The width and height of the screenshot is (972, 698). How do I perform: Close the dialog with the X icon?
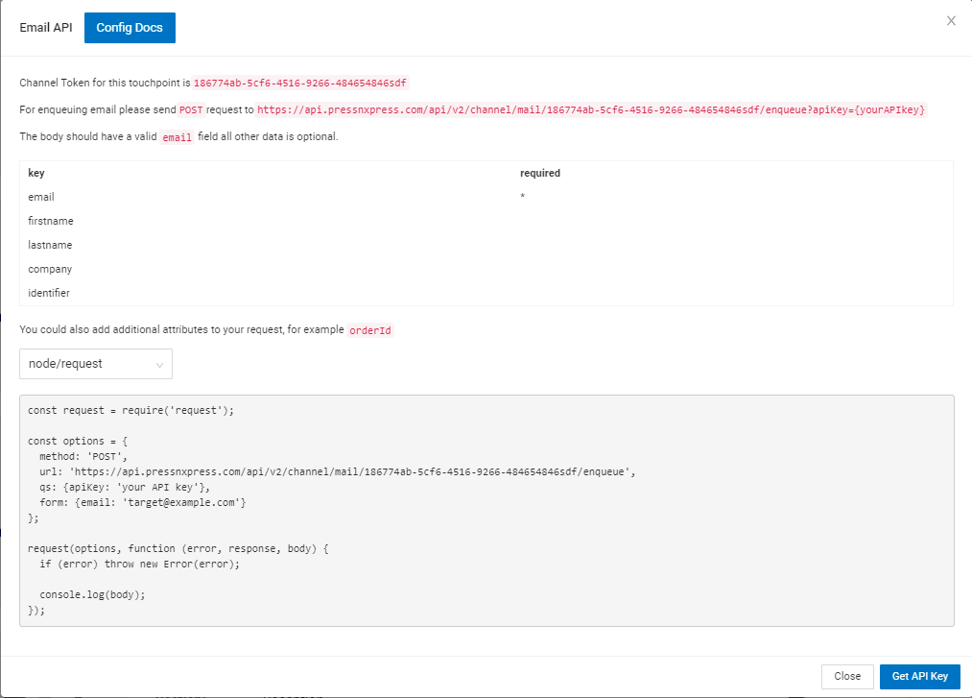(951, 21)
